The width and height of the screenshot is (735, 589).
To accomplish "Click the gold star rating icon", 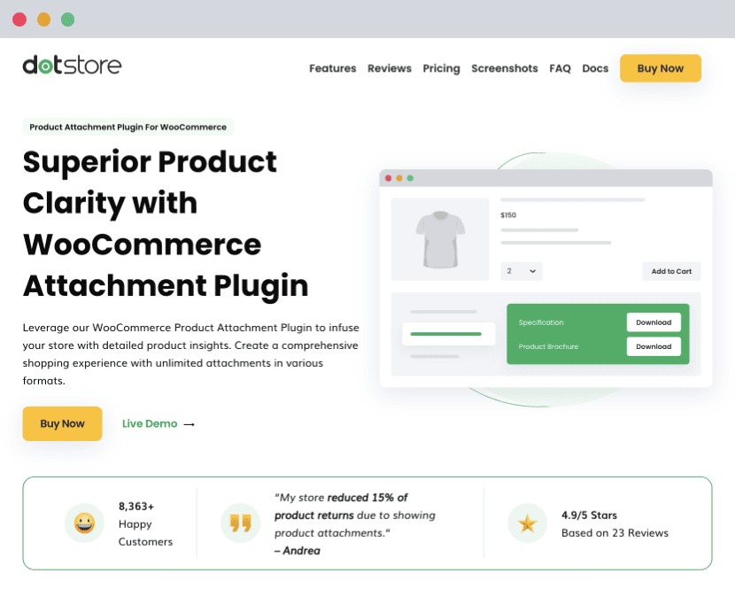I will pos(528,523).
